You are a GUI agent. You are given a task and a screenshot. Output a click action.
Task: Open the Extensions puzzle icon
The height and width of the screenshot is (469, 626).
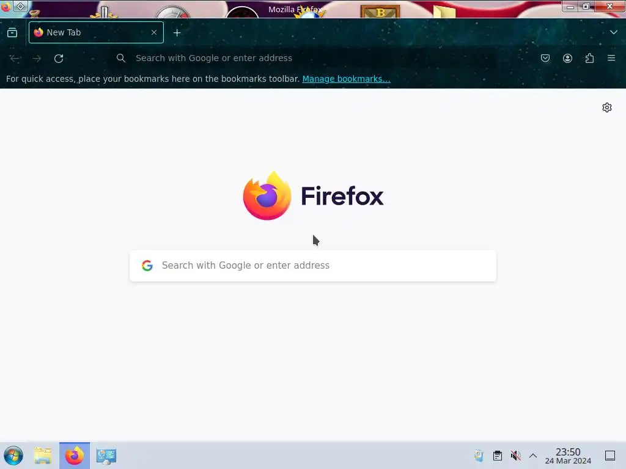click(589, 58)
